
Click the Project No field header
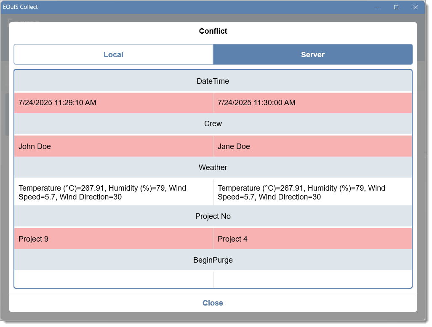pos(213,216)
